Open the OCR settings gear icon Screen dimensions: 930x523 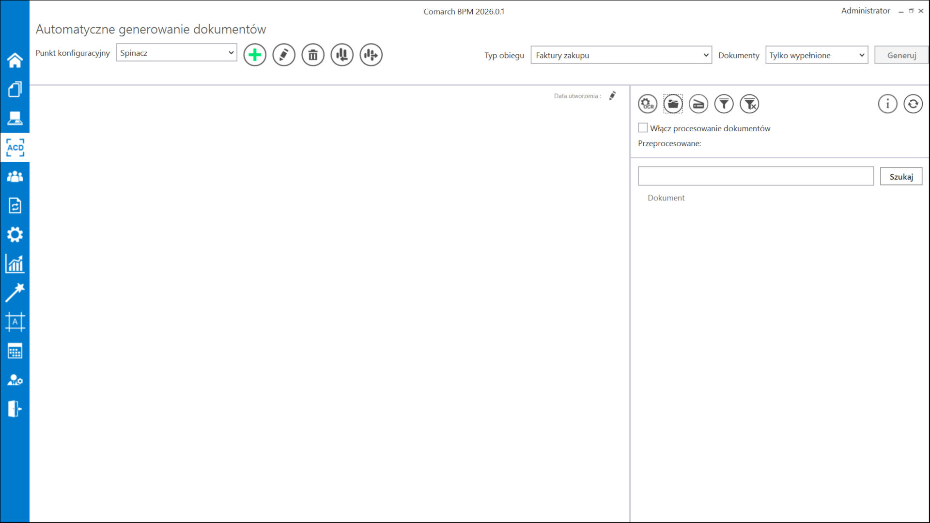pyautogui.click(x=648, y=104)
